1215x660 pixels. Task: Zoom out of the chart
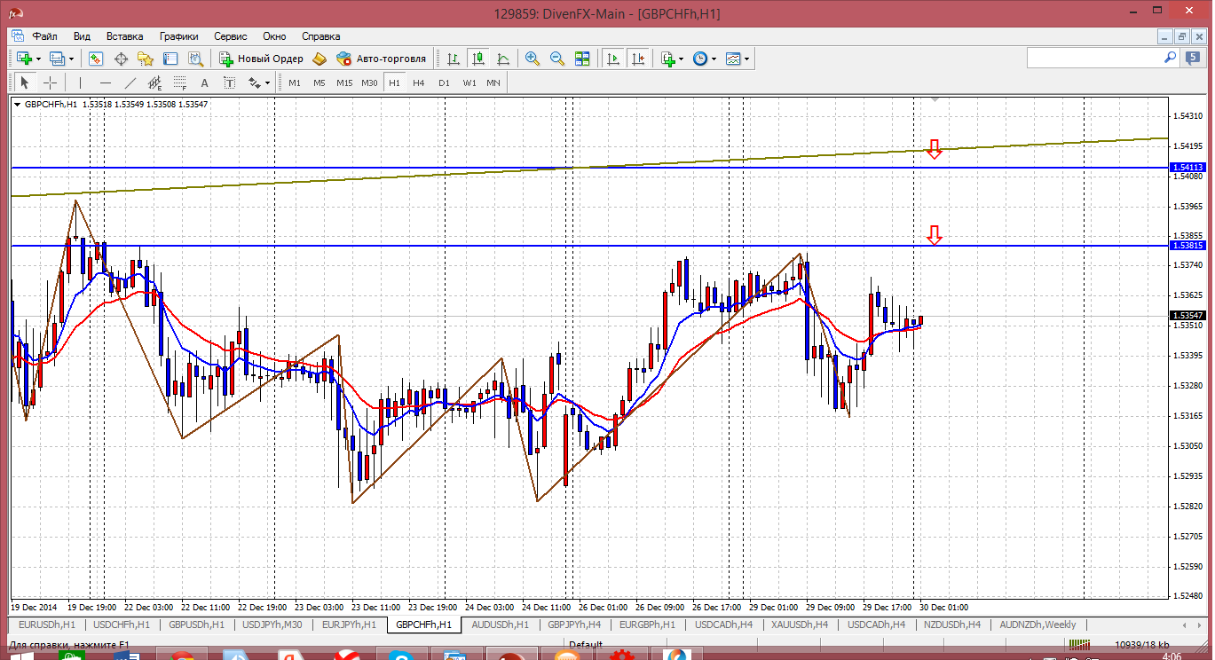(x=557, y=59)
